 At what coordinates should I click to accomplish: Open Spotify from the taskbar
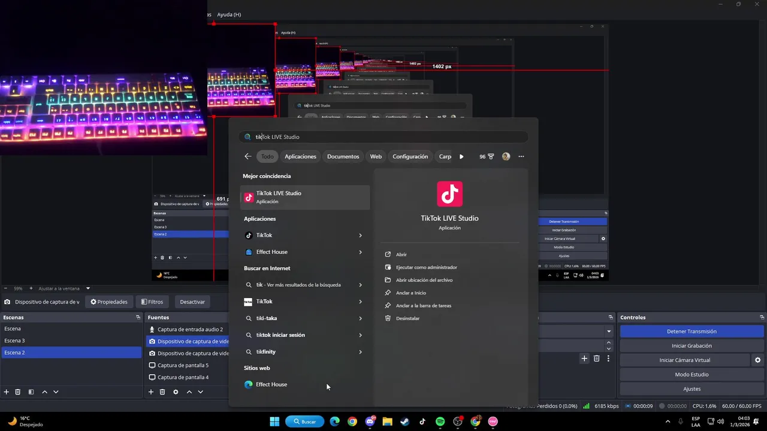440,421
